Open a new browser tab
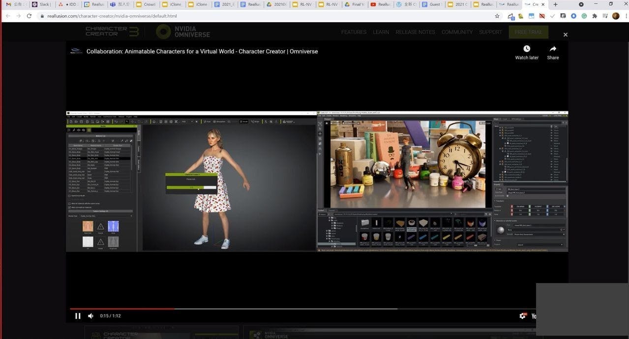629x339 pixels. click(x=555, y=4)
